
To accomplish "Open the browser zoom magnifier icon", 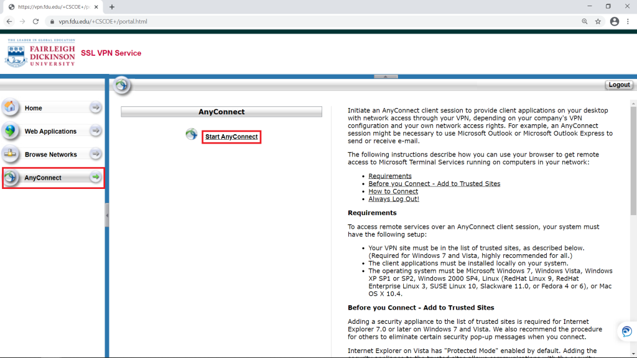I will 585,22.
